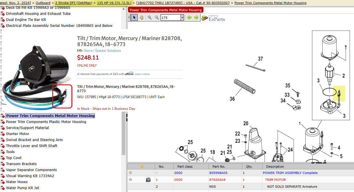Click callout number 36 in diagram
The width and height of the screenshot is (354, 192).
click(x=232, y=99)
